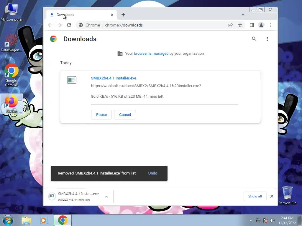This screenshot has width=302, height=226.
Task: Click the browser forward arrow
Action: coord(60,25)
